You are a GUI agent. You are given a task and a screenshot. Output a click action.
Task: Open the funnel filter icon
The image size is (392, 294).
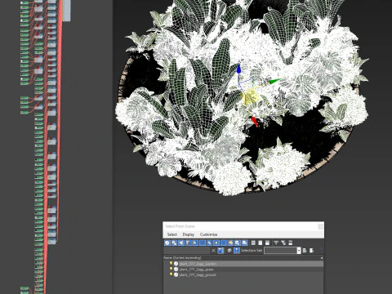click(x=276, y=243)
